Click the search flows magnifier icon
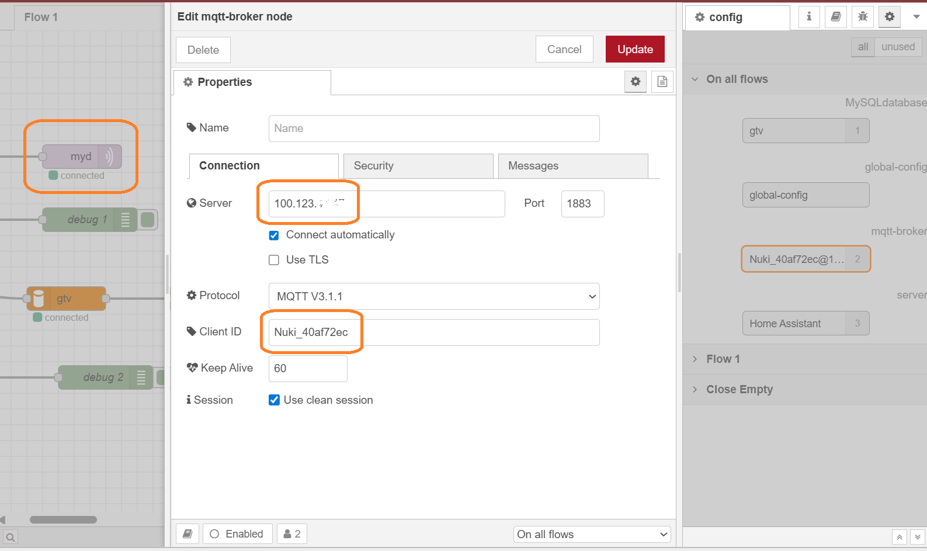 tap(10, 536)
